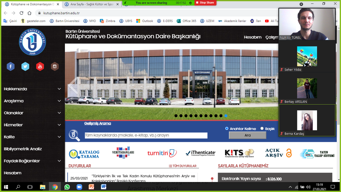Screen dimensions: 341x192
Task: Open the library's Twitter icon
Action: pyautogui.click(x=25, y=66)
